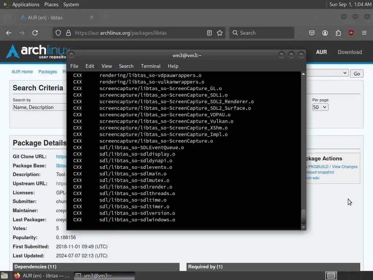373x280 pixels.
Task: Open the dropdown next to Go button
Action: coord(327,73)
